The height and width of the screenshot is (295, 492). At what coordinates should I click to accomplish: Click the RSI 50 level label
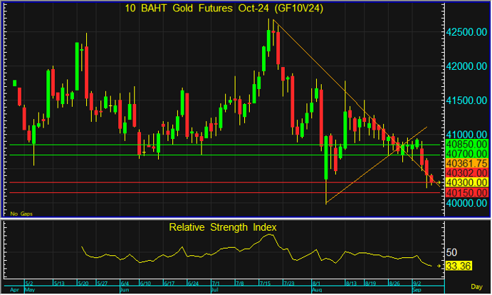tap(451, 252)
